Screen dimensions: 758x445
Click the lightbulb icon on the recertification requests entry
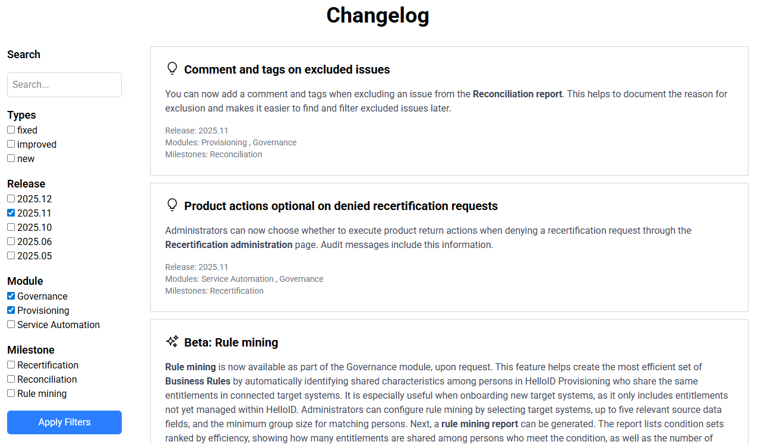pyautogui.click(x=172, y=205)
